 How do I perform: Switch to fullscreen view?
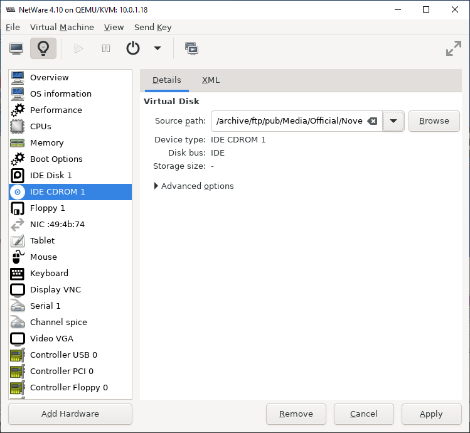(x=453, y=48)
